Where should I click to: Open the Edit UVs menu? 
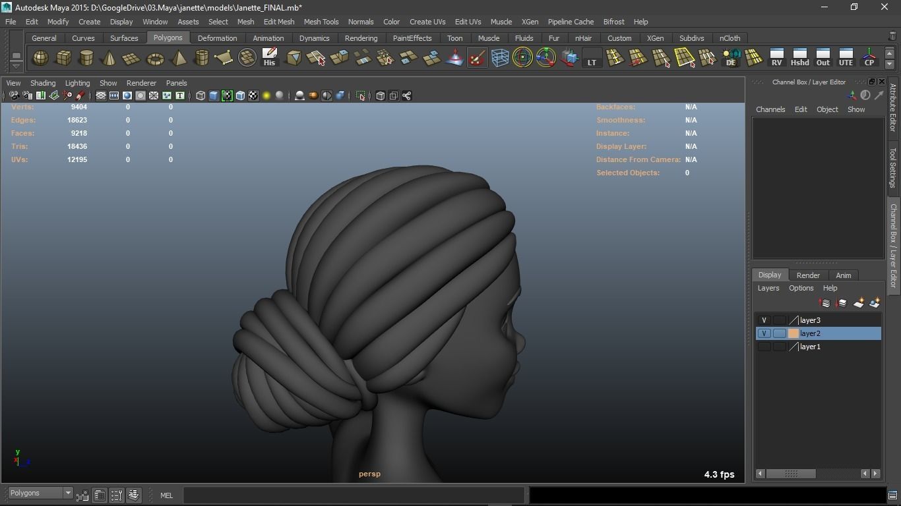468,22
